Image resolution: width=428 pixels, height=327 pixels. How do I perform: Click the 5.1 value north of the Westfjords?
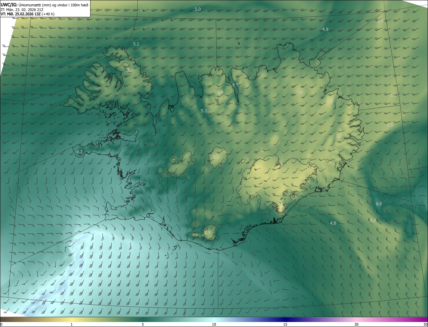[136, 44]
